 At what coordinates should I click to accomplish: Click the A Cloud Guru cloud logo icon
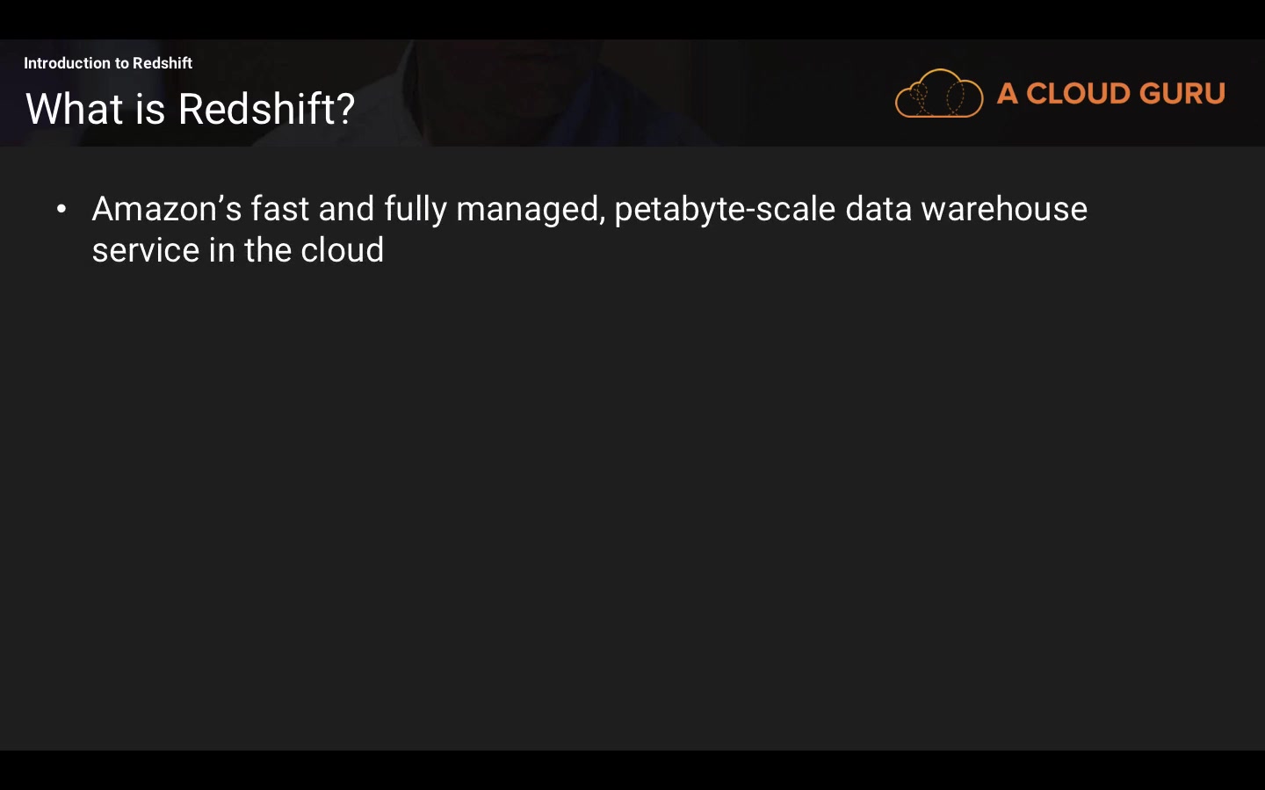click(938, 93)
